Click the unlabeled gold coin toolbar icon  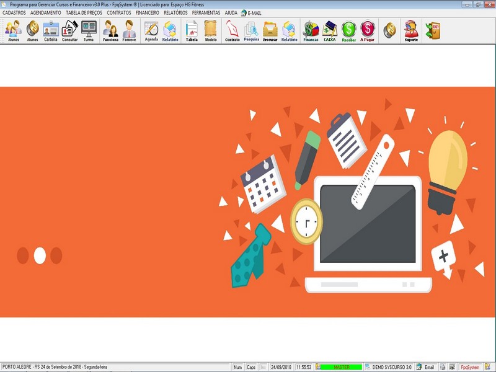[389, 30]
